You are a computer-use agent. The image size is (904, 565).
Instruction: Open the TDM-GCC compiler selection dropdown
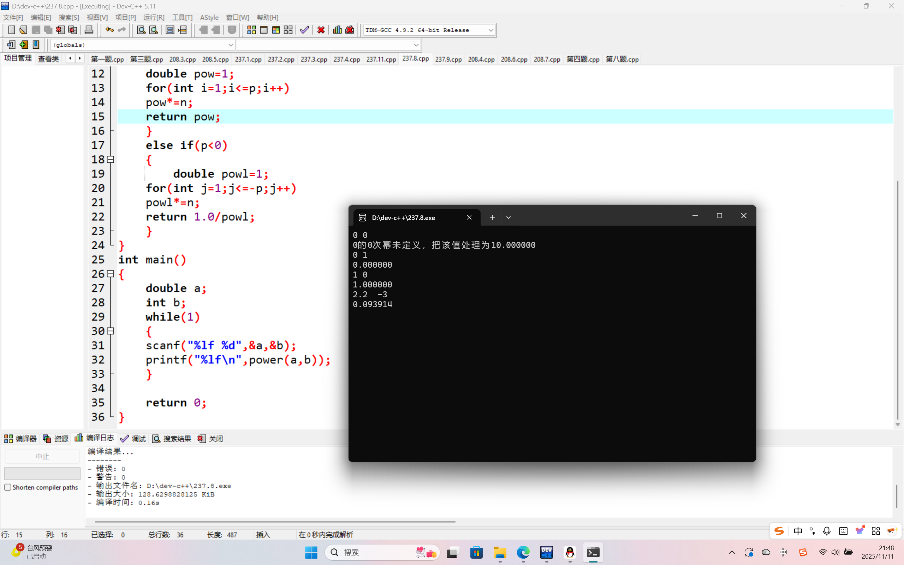[x=490, y=30]
